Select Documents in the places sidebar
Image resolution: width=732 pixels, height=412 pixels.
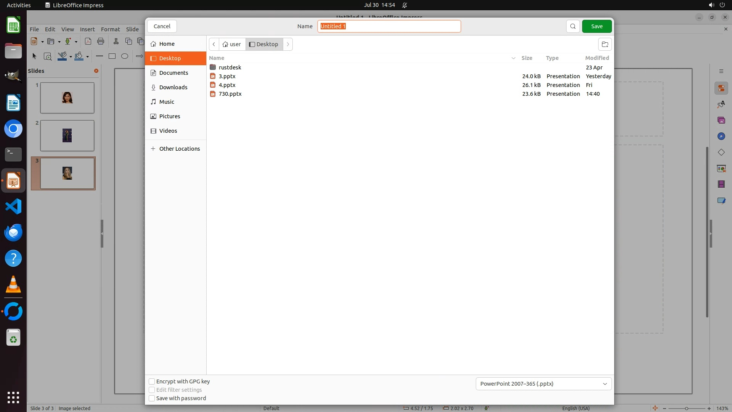[173, 73]
